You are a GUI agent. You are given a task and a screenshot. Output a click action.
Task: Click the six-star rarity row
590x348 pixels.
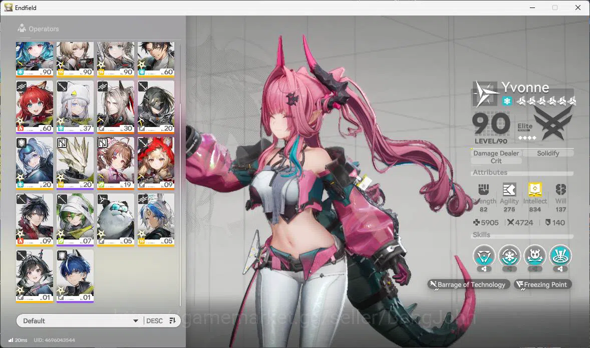tap(546, 100)
